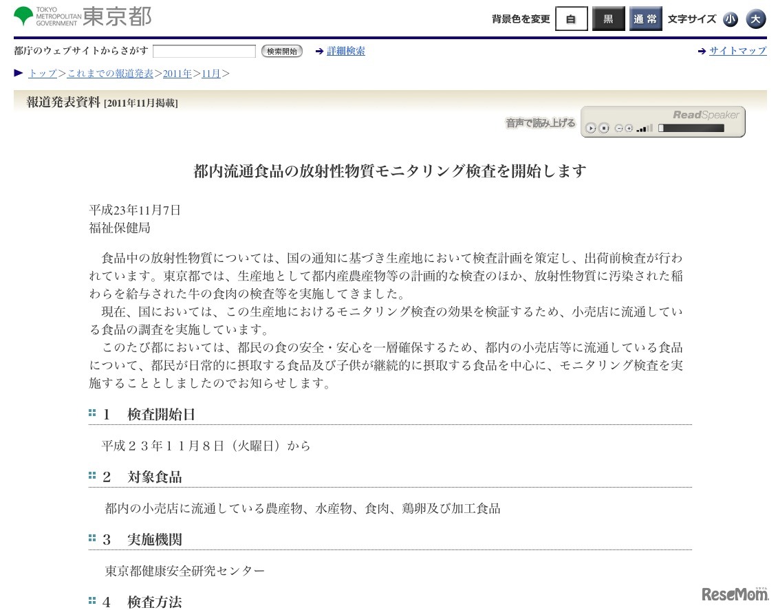The width and height of the screenshot is (778, 610).
Task: Click the 背景色を変更 label
Action: pos(521,19)
